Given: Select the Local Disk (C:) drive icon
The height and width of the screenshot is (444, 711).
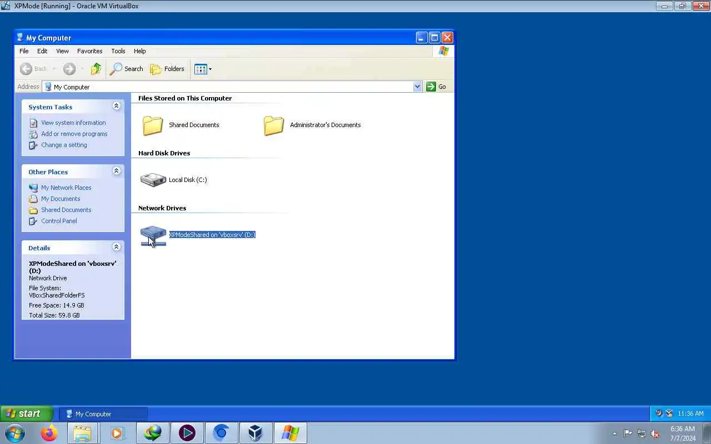Looking at the screenshot, I should pos(153,180).
